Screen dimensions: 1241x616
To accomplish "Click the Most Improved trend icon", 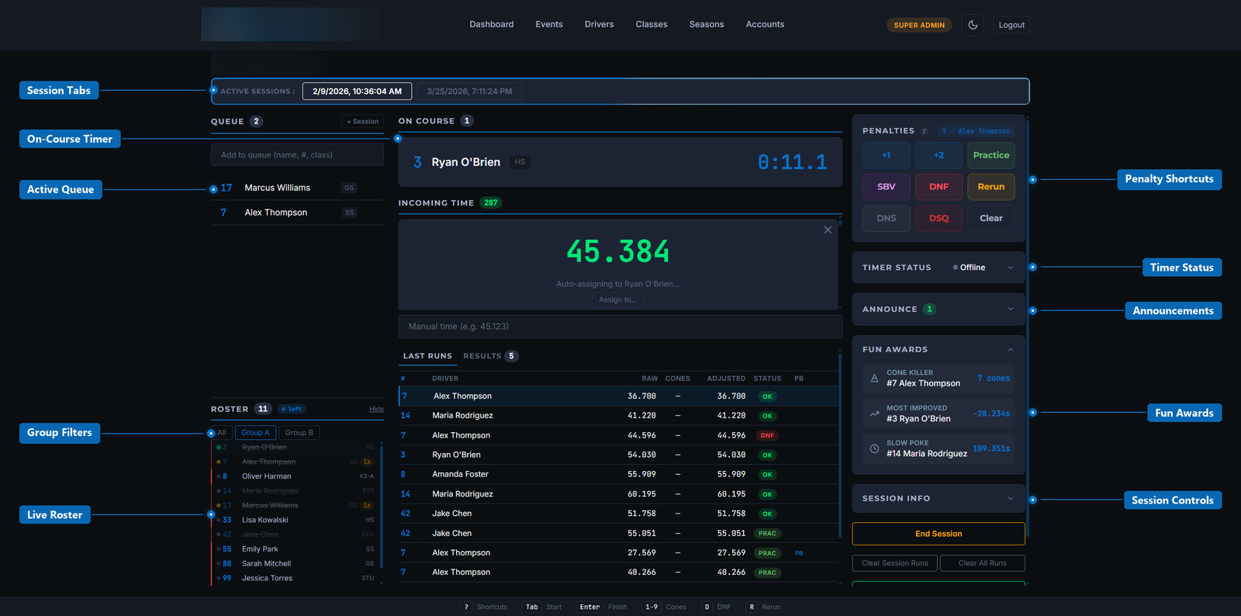I will tap(874, 414).
